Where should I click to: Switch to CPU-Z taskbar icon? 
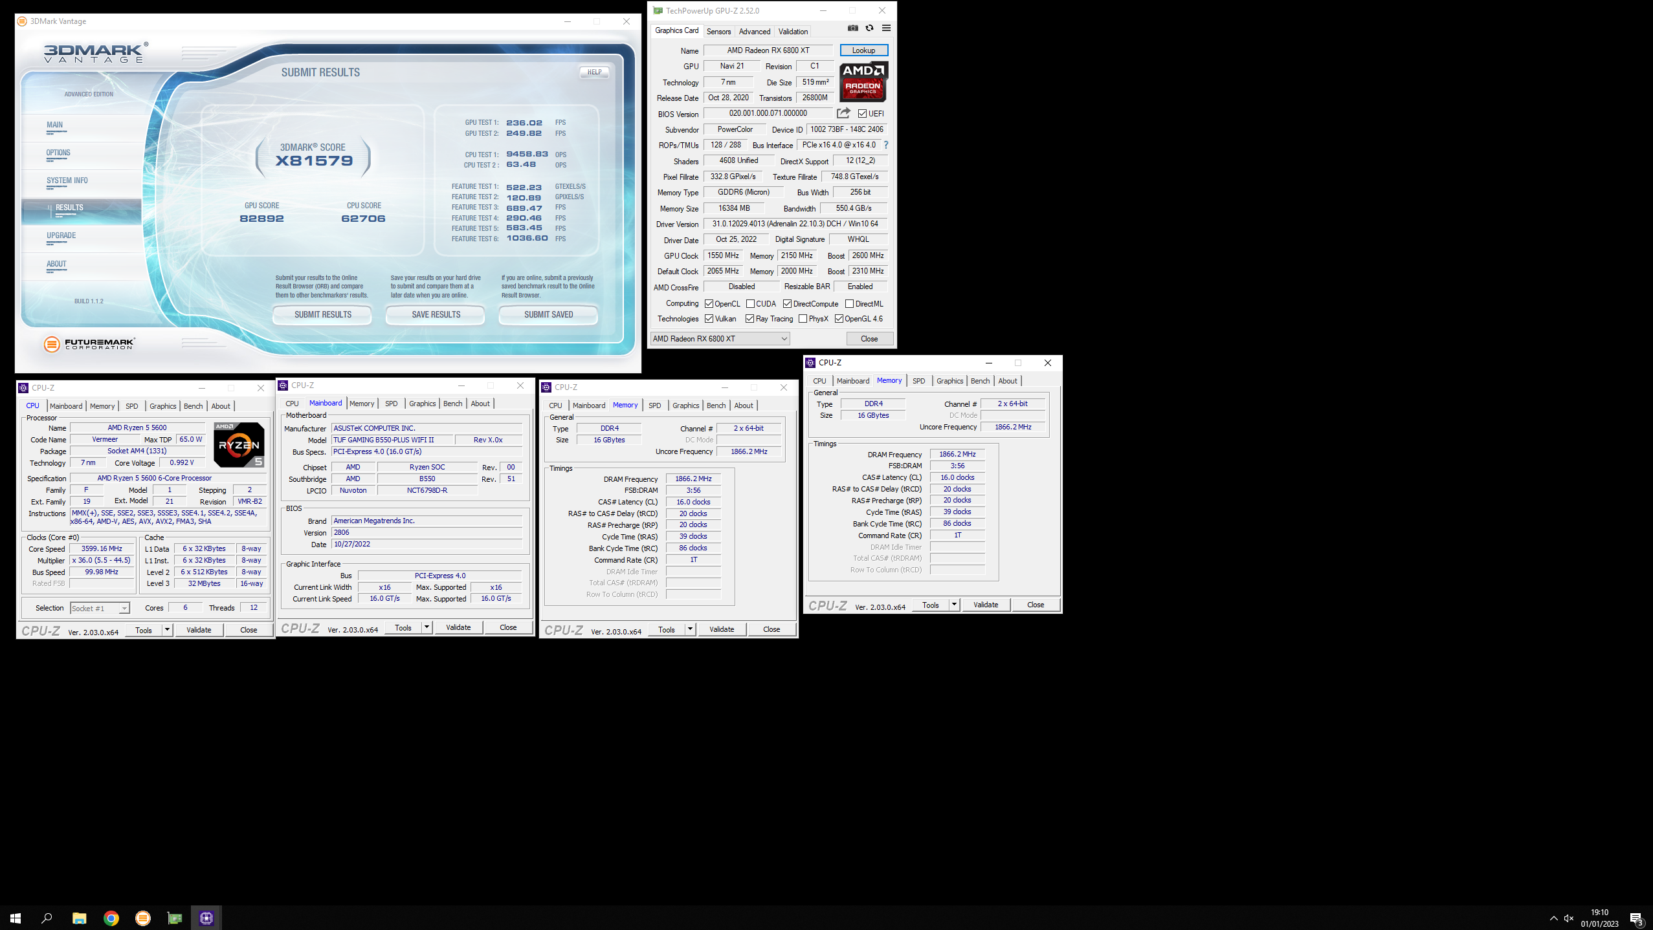[x=206, y=918]
